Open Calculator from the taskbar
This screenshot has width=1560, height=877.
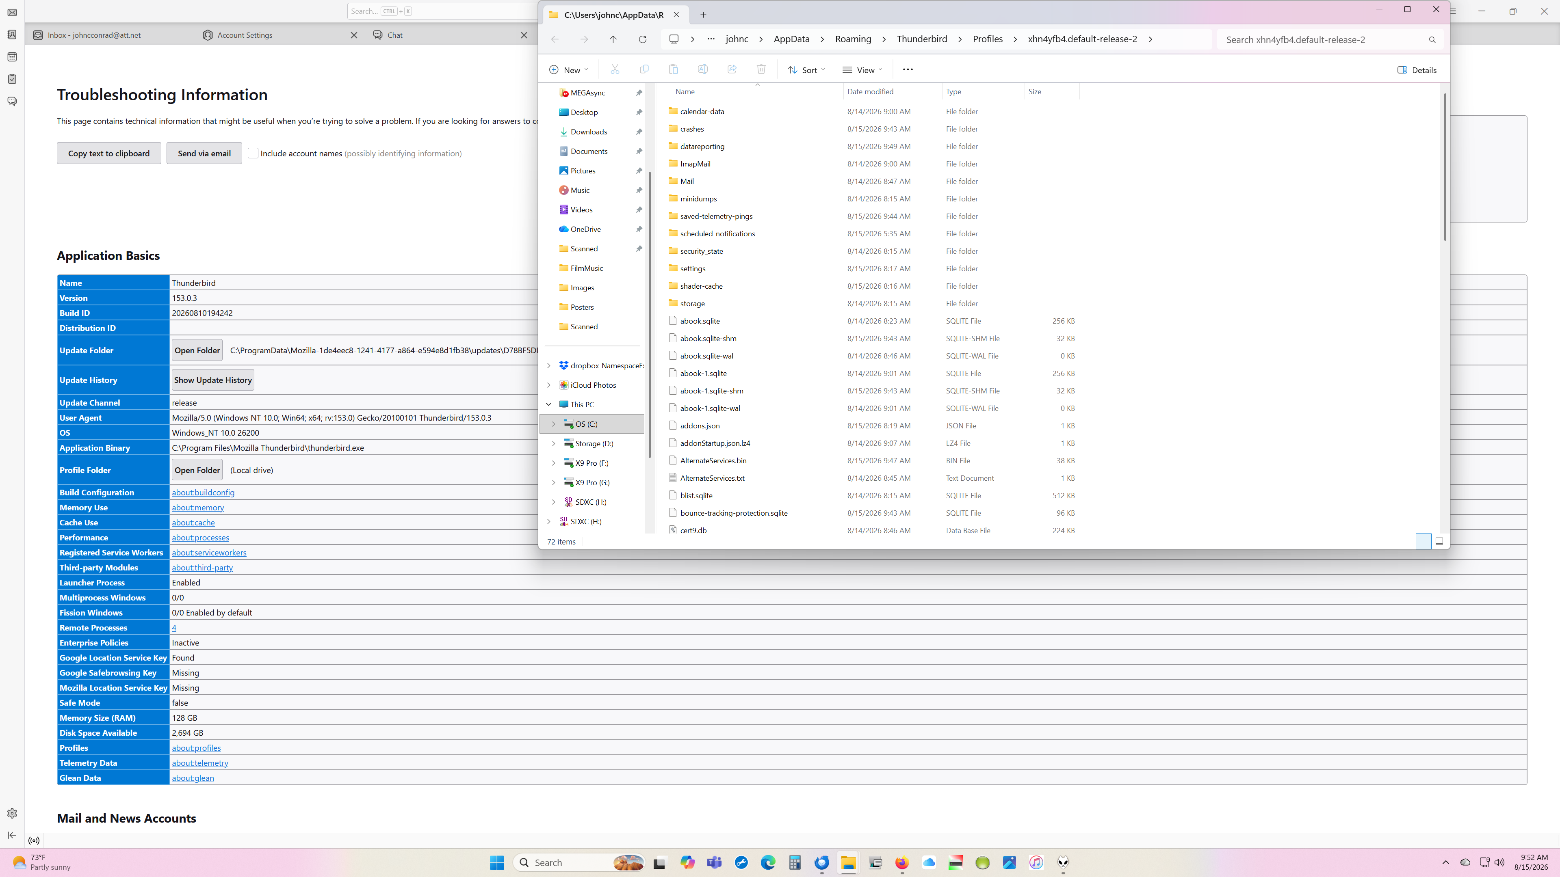[x=795, y=862]
